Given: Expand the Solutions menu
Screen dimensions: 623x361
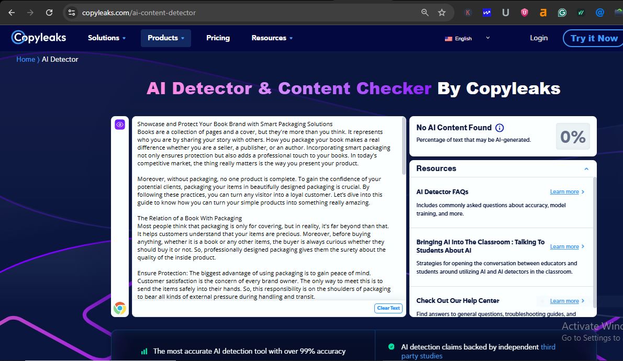Looking at the screenshot, I should tap(106, 38).
